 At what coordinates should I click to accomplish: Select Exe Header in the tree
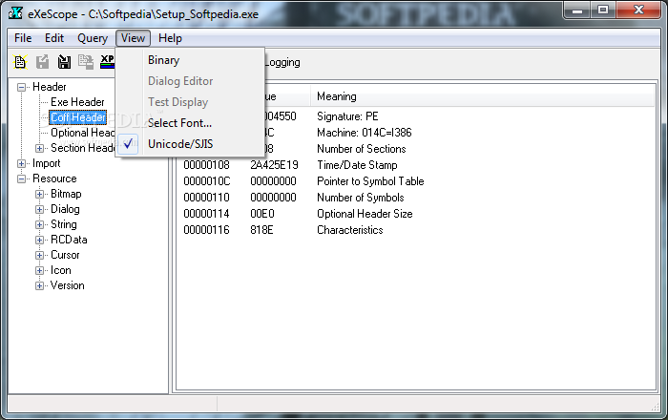coord(77,102)
